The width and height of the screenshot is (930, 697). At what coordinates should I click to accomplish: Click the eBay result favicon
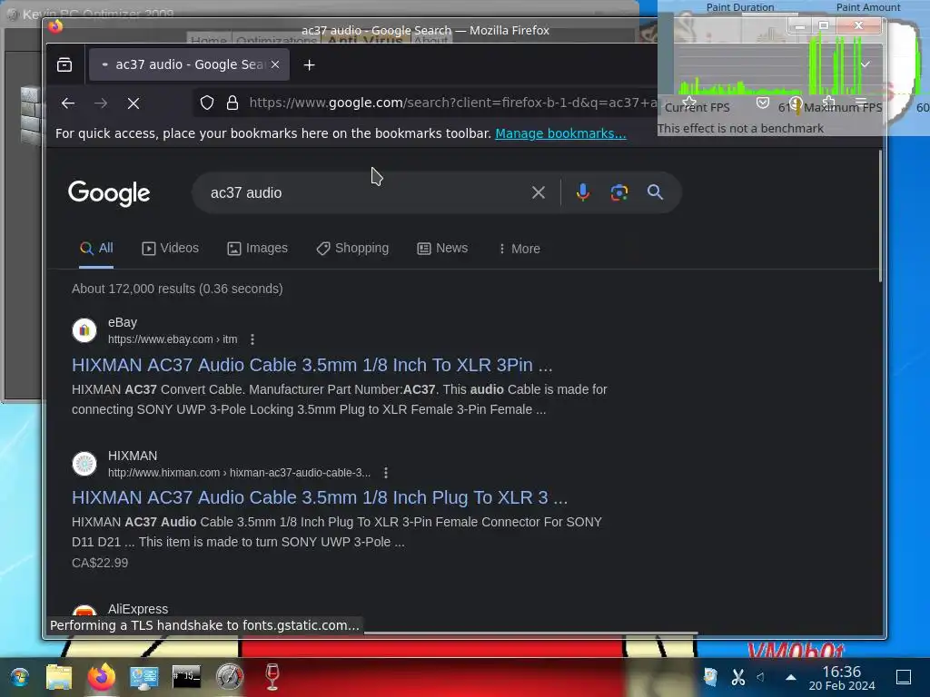84,330
